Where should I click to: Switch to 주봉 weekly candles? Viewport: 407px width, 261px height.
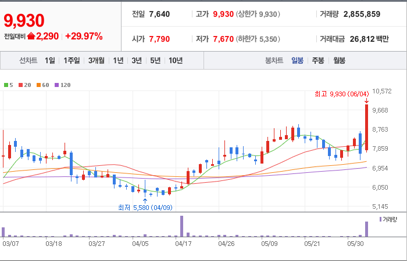point(318,60)
